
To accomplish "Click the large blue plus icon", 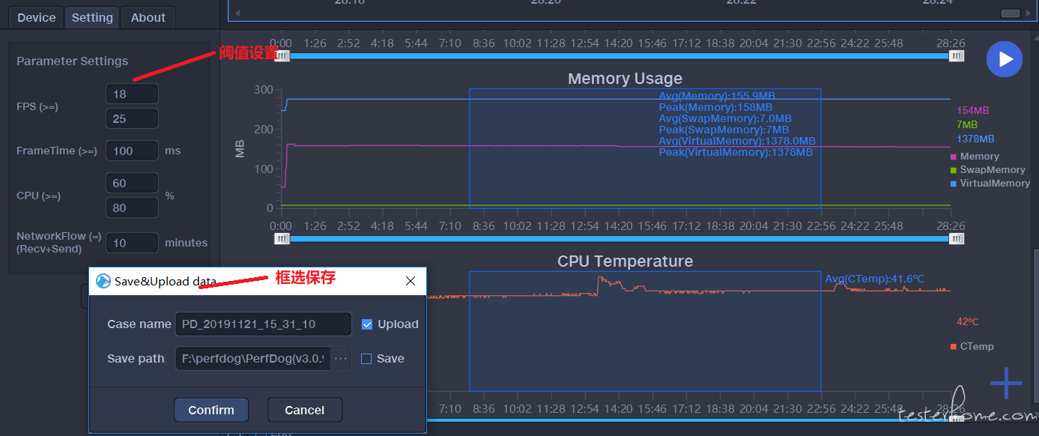I will (1006, 384).
